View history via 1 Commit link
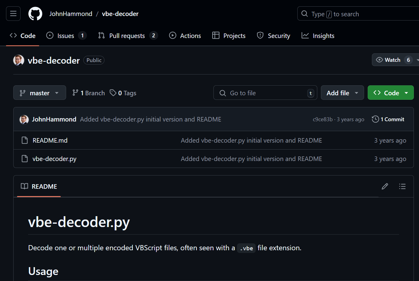 388,119
